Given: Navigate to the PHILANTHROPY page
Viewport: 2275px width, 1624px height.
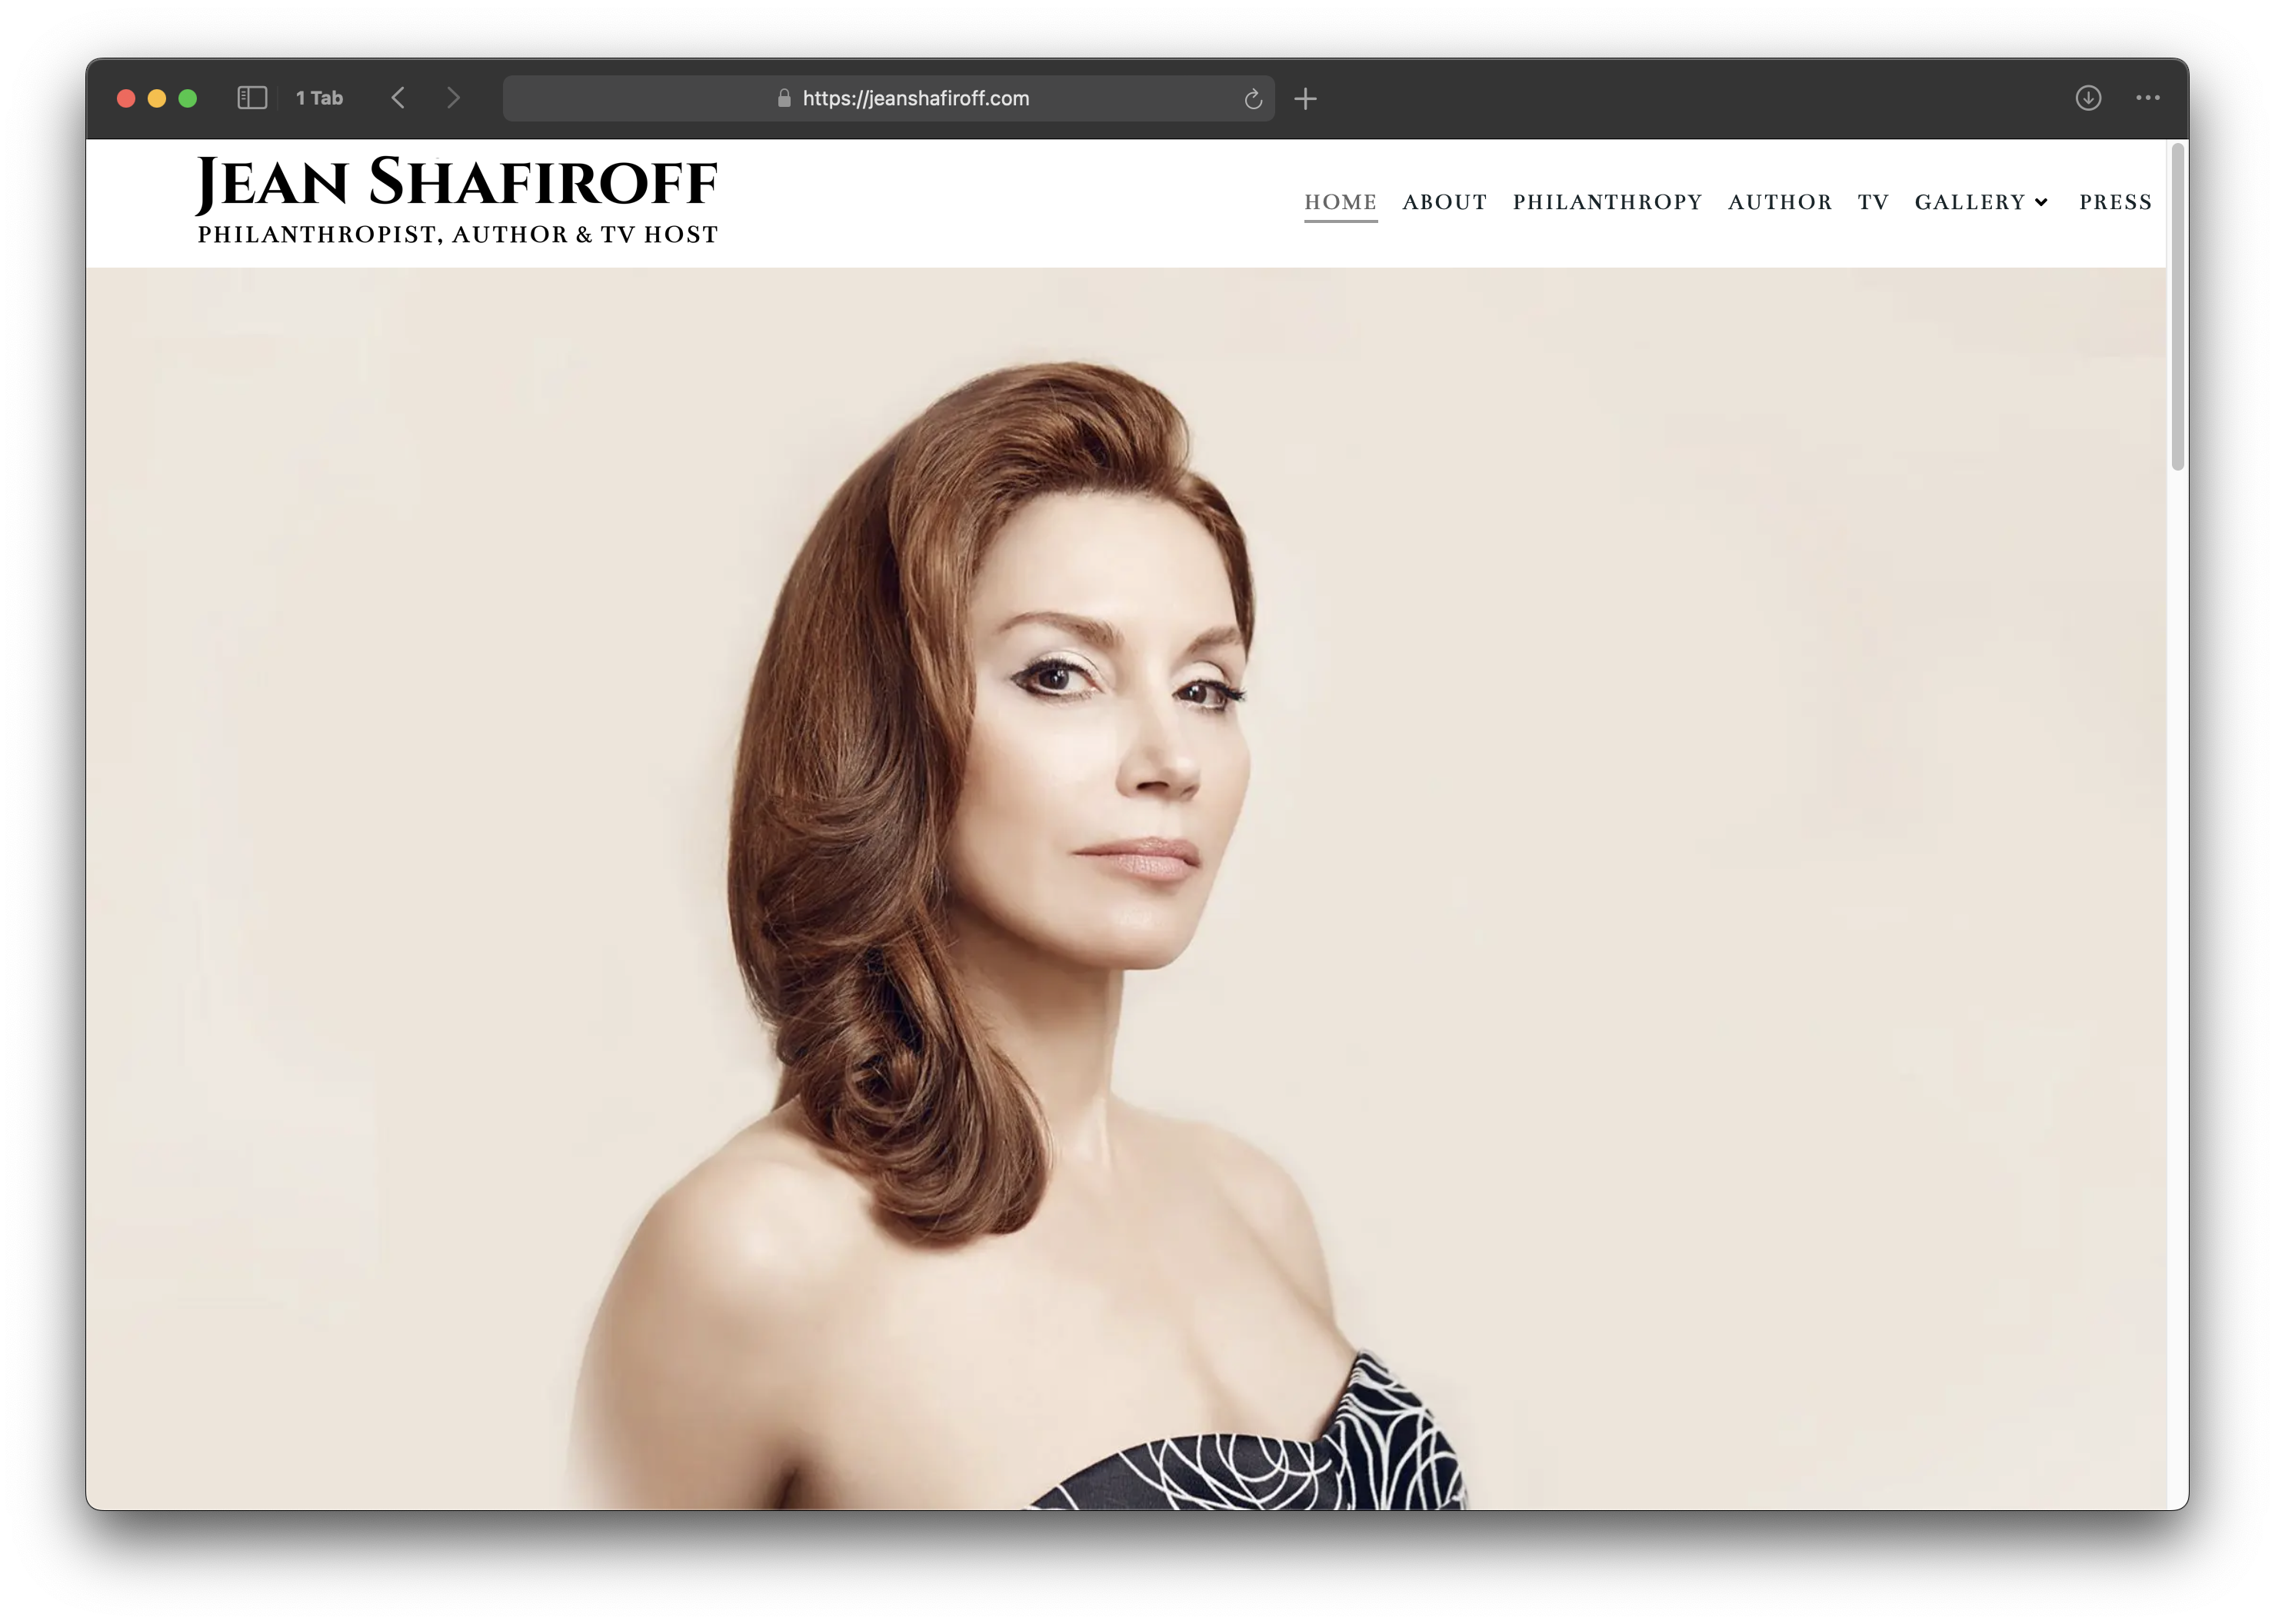Looking at the screenshot, I should click(1607, 202).
